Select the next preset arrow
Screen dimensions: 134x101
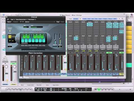pos(23,22)
